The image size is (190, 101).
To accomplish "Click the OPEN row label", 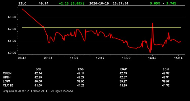I will click(7, 73).
